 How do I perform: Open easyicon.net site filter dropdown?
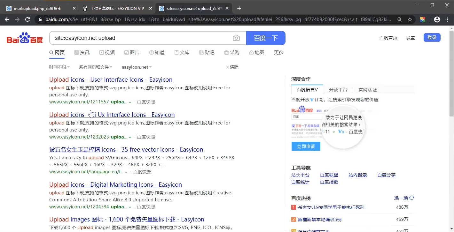(137, 67)
